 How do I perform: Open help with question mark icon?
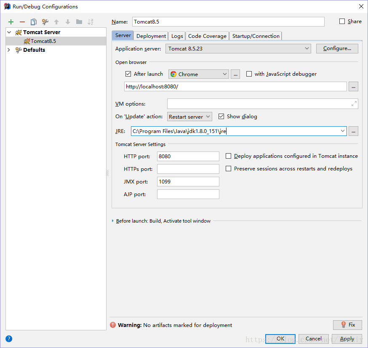(x=9, y=339)
